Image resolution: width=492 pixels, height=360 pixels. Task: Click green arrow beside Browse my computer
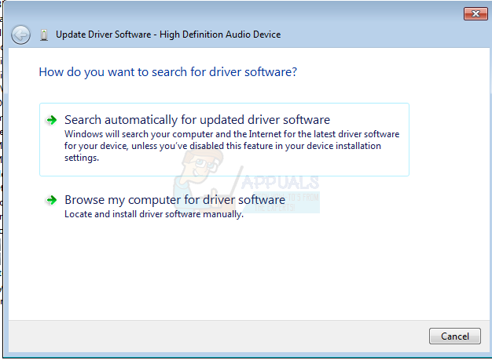click(51, 200)
